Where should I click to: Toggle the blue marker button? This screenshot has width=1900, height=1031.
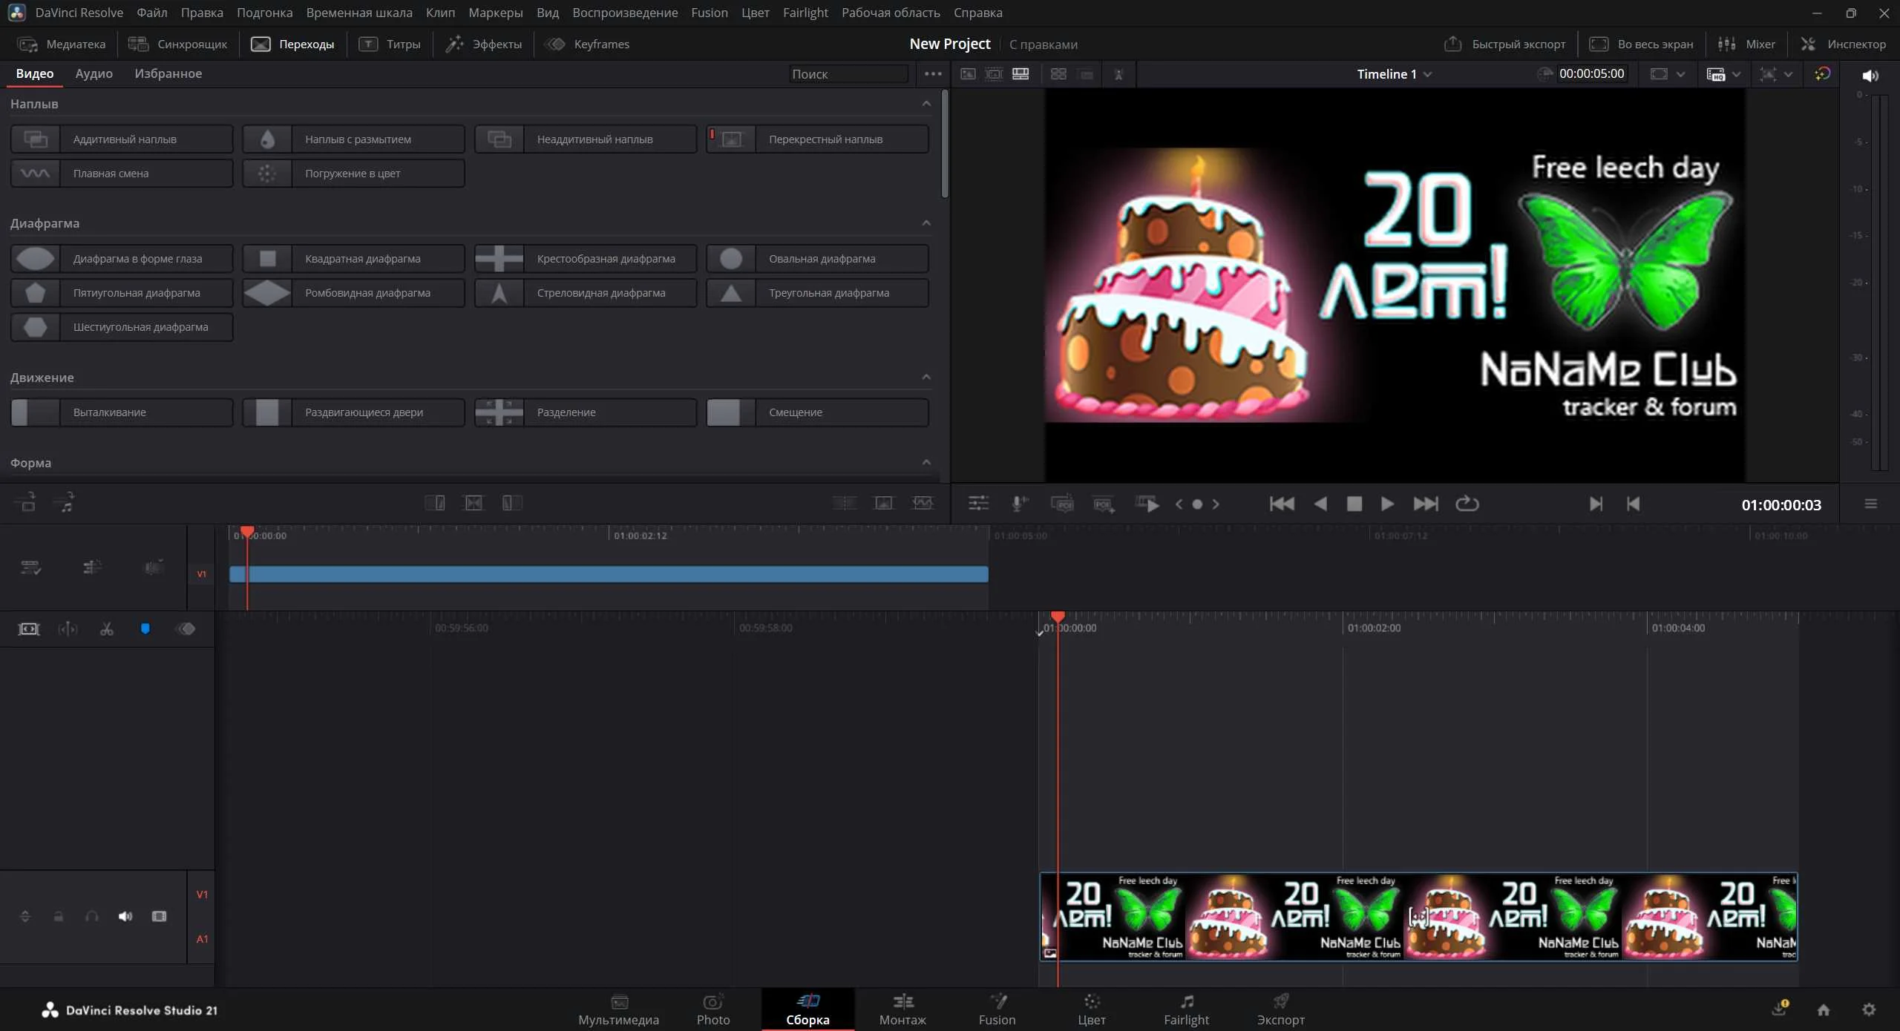[145, 629]
